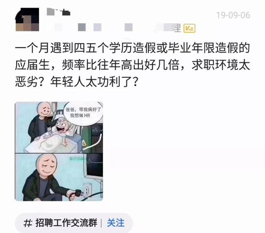265x233 pixels.
Task: Click the heart monitor in bottom panel
Action: 94,167
